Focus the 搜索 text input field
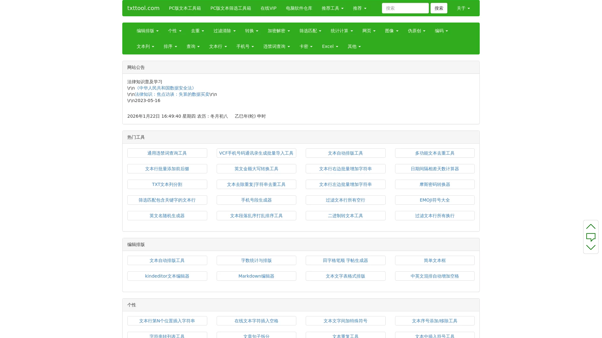The image size is (602, 338). [x=405, y=8]
